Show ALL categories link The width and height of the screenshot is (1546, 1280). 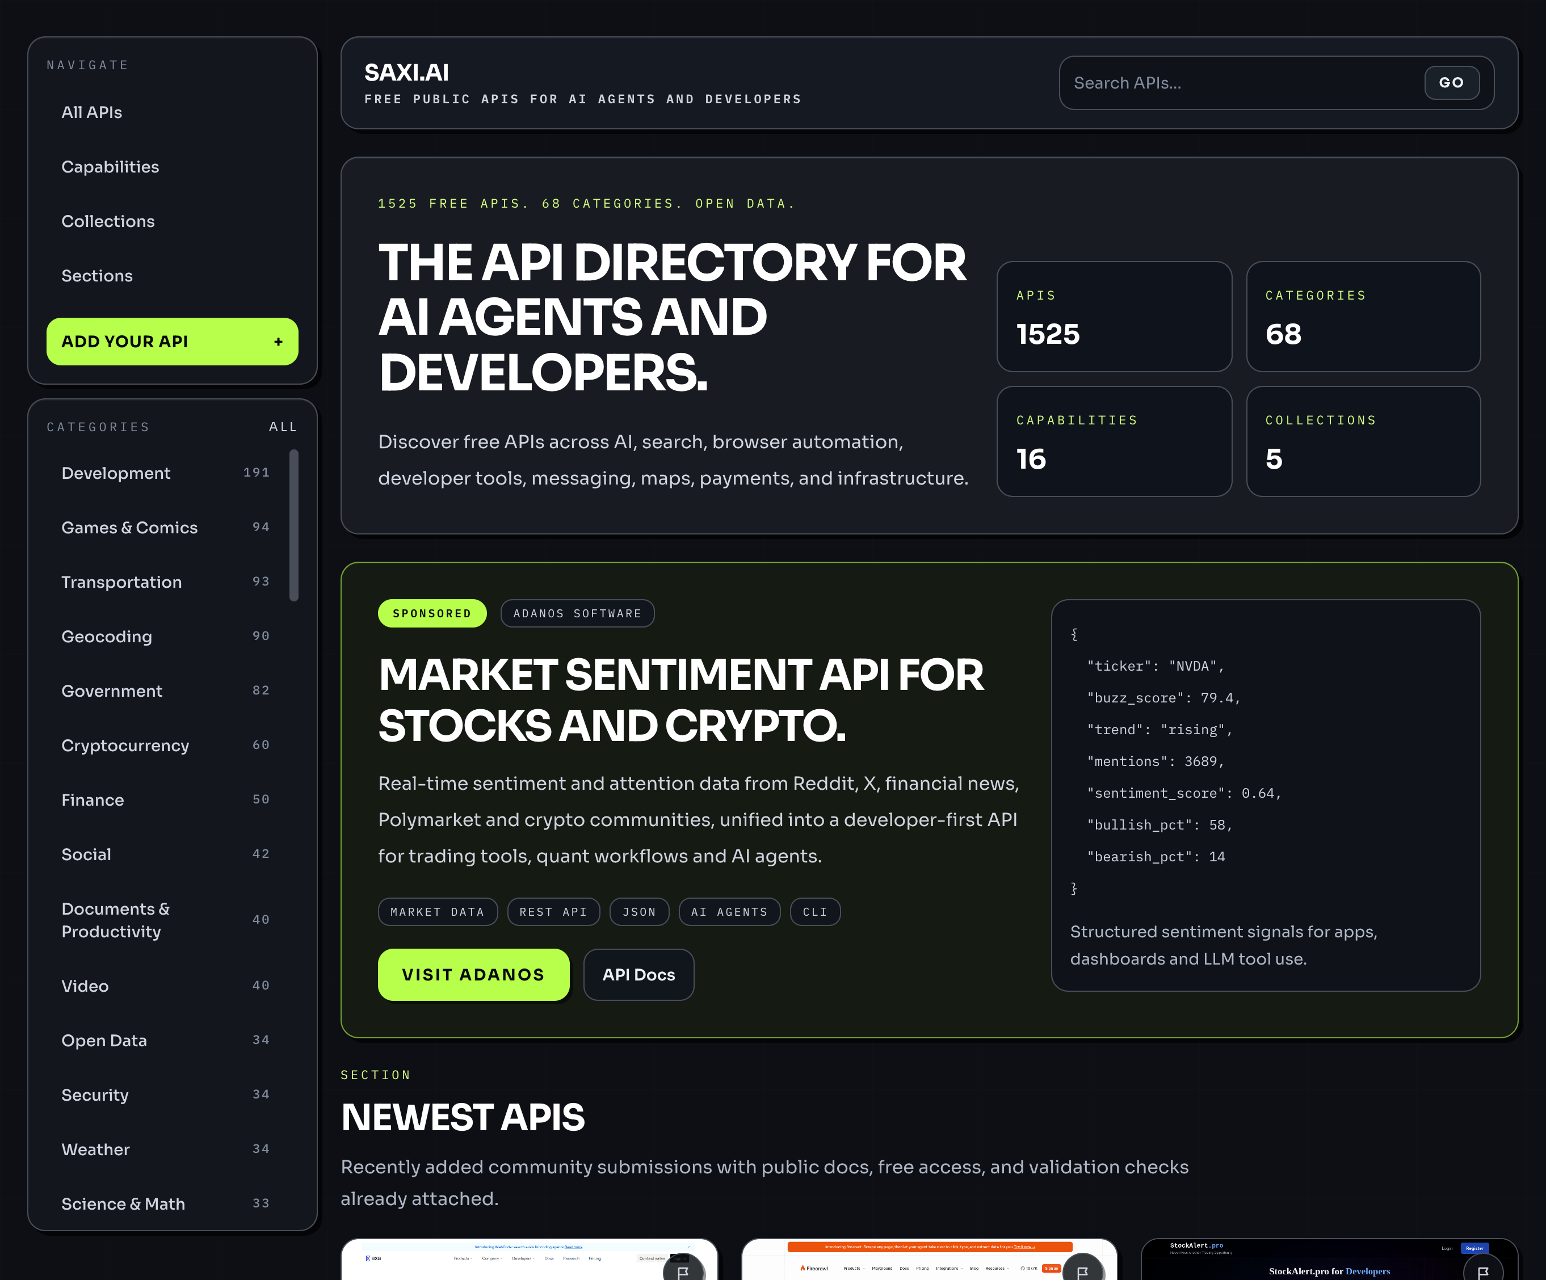(x=283, y=427)
